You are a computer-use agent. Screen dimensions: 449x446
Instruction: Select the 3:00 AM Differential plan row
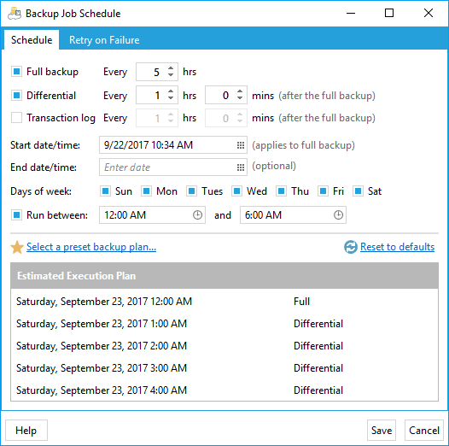click(224, 368)
